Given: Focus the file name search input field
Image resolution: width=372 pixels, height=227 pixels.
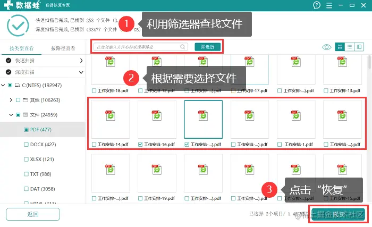Looking at the screenshot, I should tap(141, 47).
